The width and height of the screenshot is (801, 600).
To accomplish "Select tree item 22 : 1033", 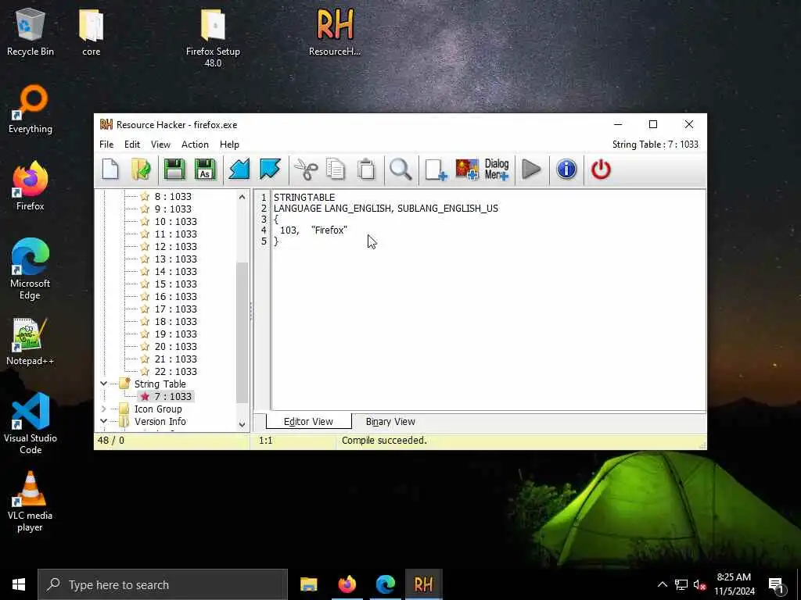I will tap(176, 371).
